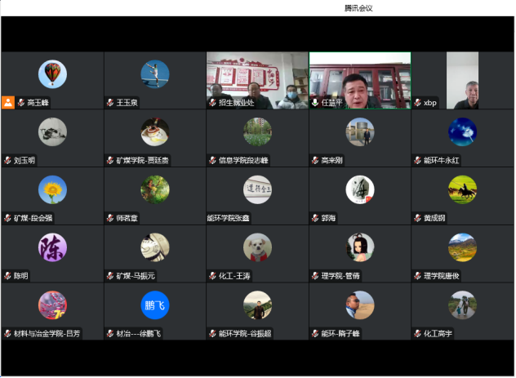Select the purple 陈 avatar of 陈明
Screen dimensions: 516x378
click(52, 247)
